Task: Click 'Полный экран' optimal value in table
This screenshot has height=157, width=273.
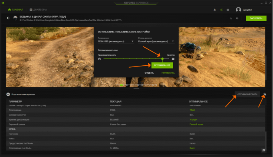Action: pyautogui.click(x=196, y=124)
